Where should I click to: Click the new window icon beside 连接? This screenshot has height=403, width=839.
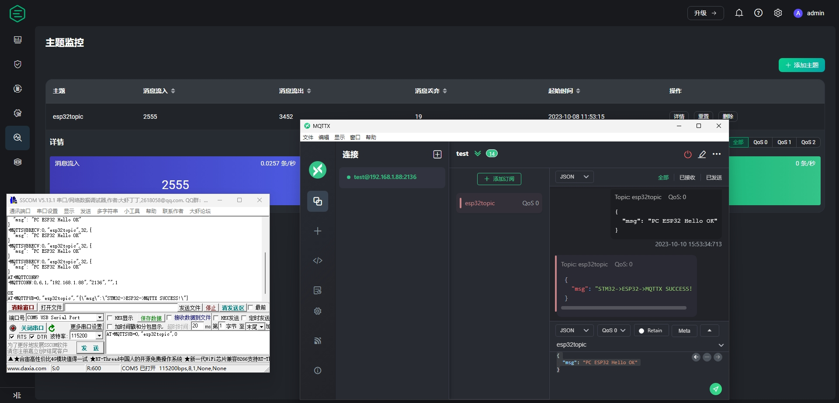(x=437, y=155)
